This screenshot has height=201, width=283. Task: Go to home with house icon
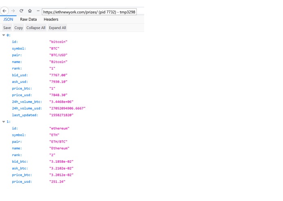click(30, 11)
